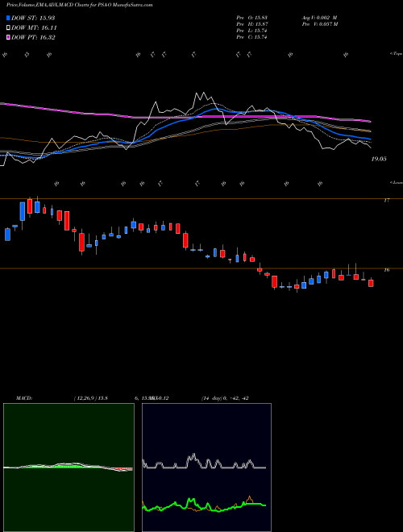
Task: Click the magenta DOW PT legend swatch
Action: click(x=8, y=37)
